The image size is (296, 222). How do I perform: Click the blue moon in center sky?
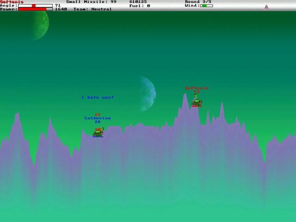coord(147,94)
